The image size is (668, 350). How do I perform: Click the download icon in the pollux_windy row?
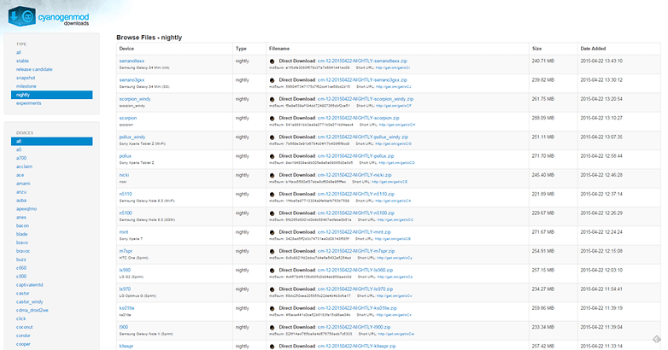(272, 137)
